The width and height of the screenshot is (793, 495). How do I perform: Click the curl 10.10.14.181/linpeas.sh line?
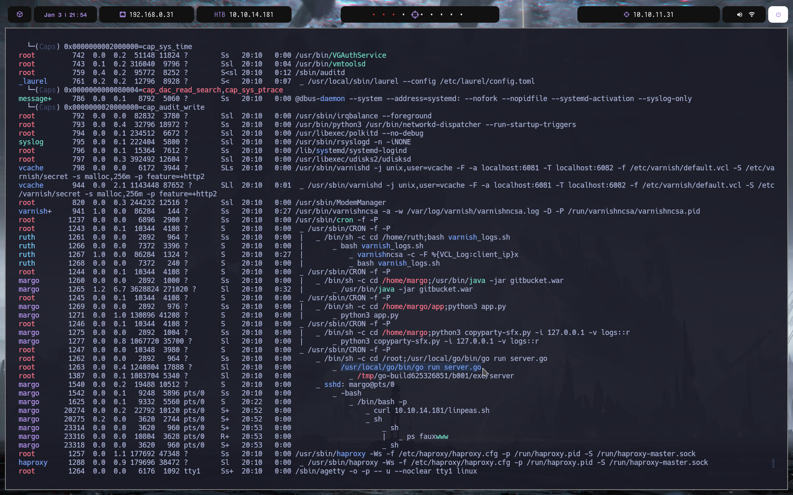431,410
